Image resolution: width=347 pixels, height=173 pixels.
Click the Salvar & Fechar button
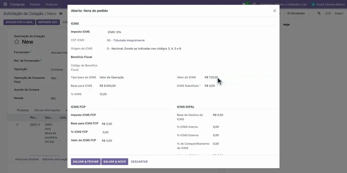[x=86, y=162]
